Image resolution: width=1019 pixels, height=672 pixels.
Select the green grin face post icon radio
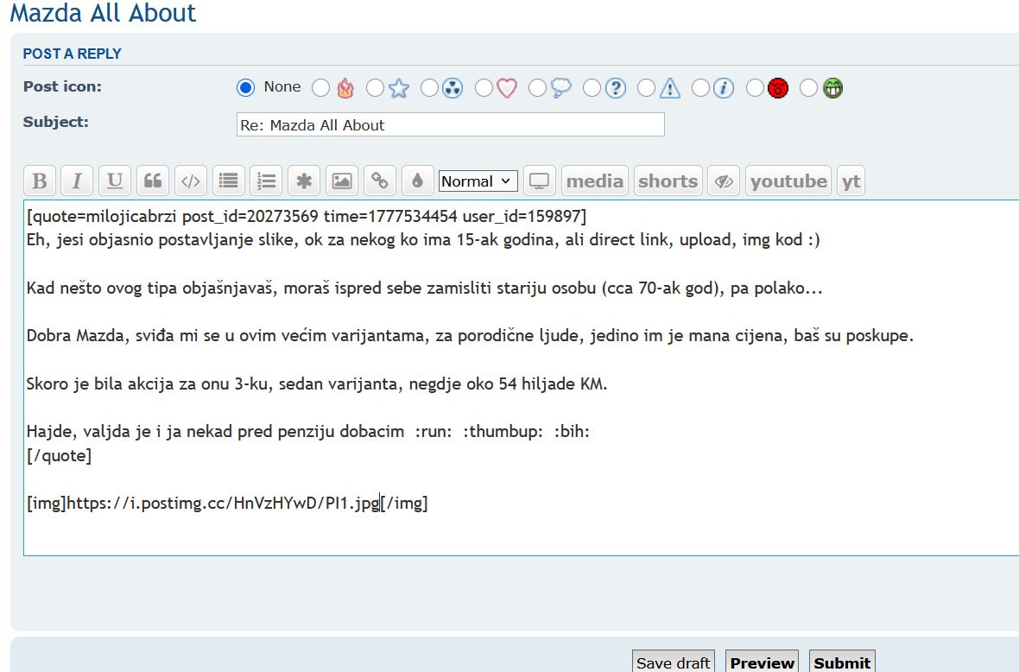(808, 88)
